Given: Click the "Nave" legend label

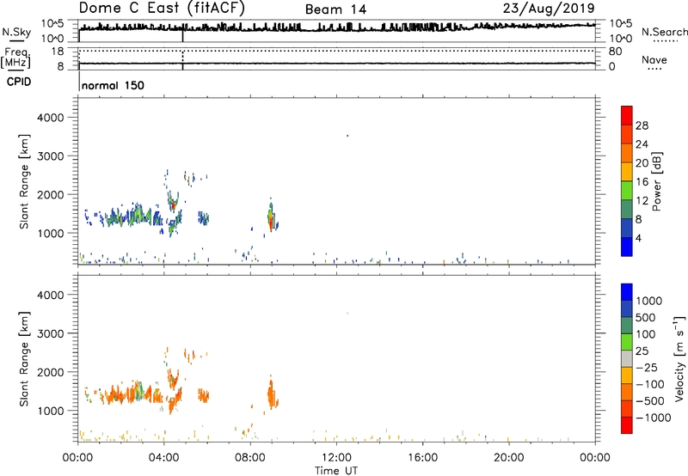Looking at the screenshot, I should [654, 60].
